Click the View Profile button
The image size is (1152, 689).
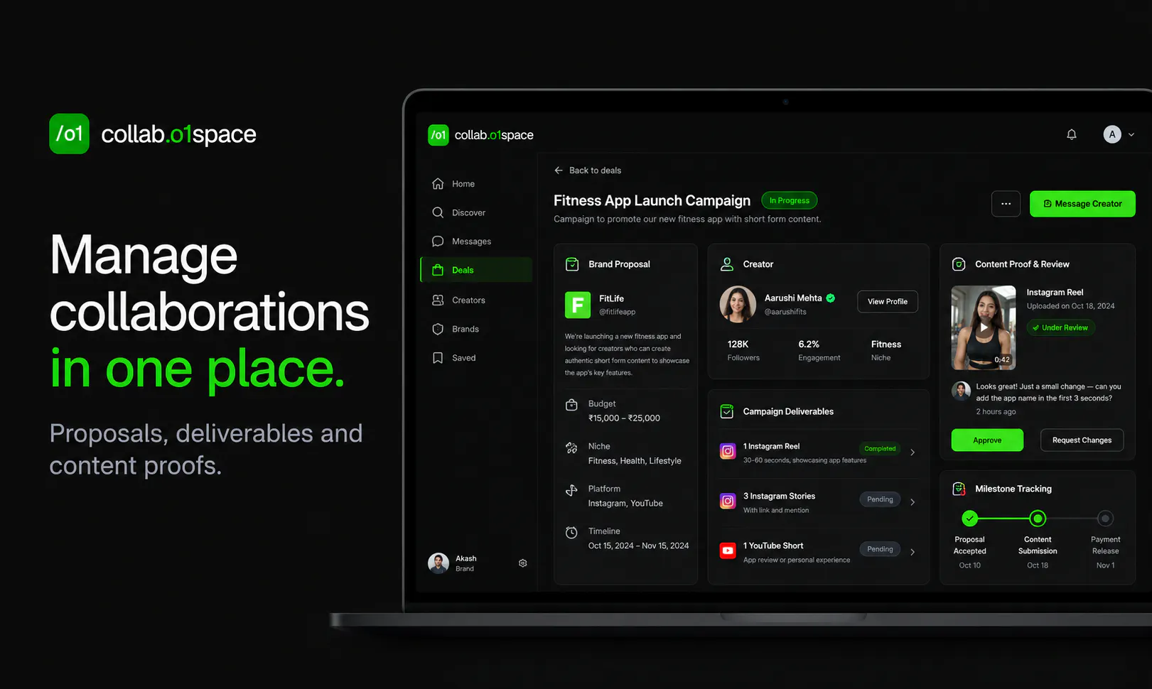point(888,302)
